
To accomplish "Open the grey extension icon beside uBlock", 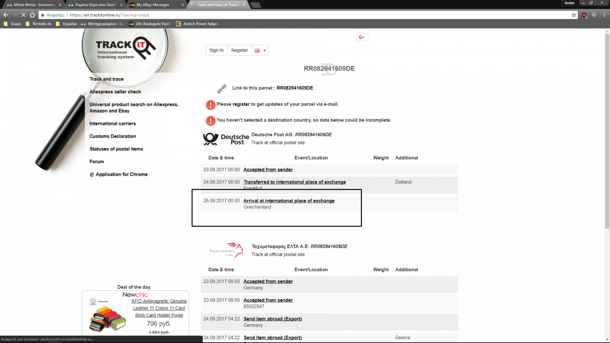I will tap(594, 15).
